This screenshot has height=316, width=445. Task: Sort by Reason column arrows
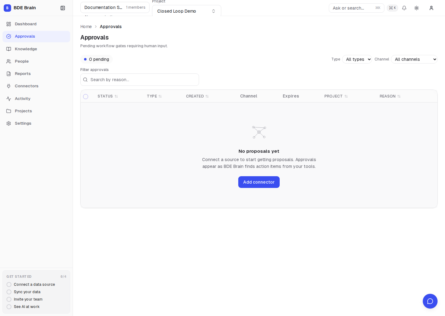point(399,96)
